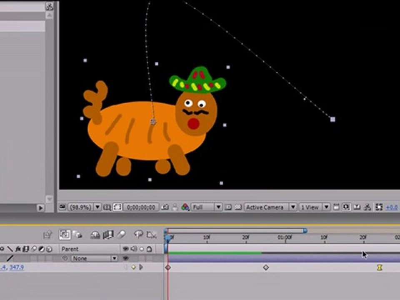
Task: Click the 3D layer cube column icon
Action: [x=49, y=249]
